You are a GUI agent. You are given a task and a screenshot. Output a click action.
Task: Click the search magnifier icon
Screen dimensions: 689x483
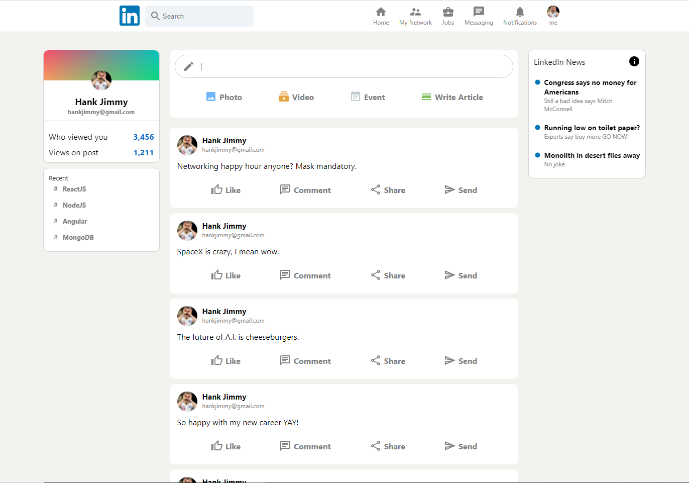click(x=155, y=16)
